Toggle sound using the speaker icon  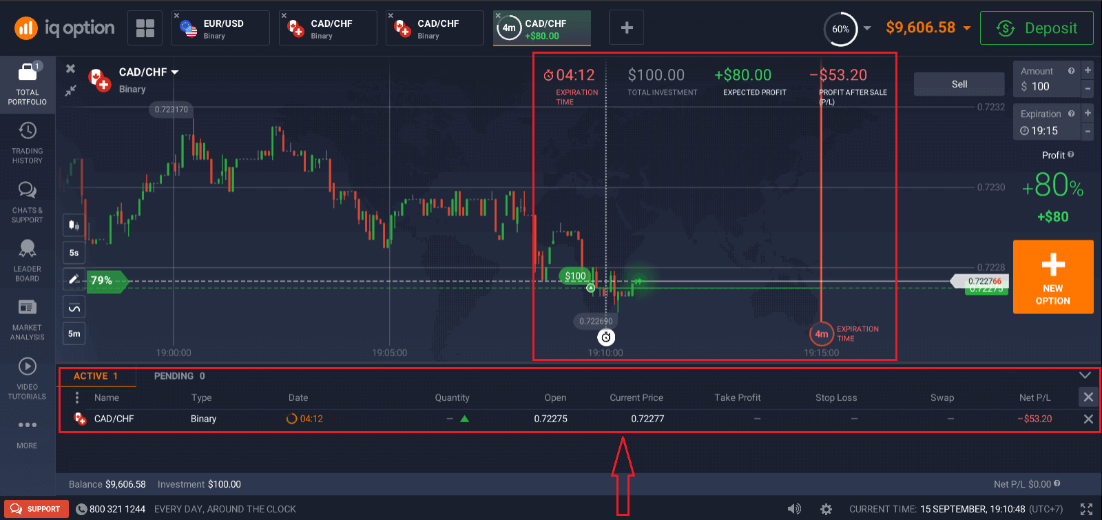[794, 509]
